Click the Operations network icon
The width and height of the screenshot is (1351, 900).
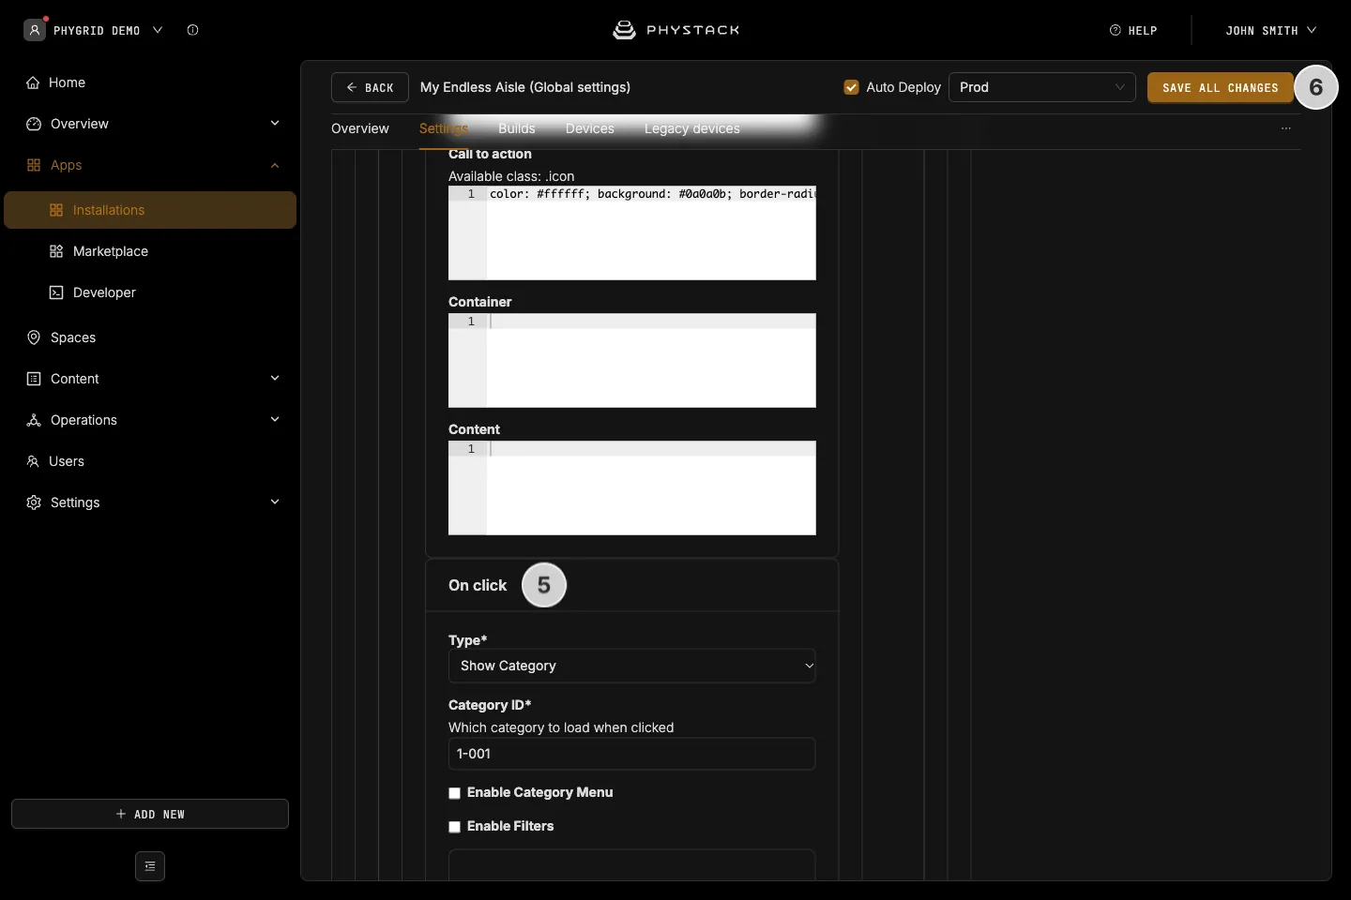click(x=34, y=420)
